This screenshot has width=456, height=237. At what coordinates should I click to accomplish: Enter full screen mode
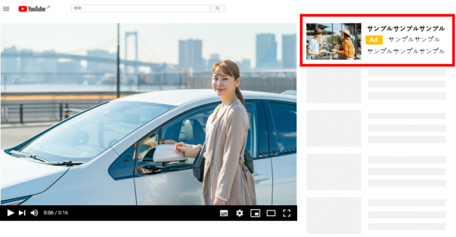tap(287, 213)
